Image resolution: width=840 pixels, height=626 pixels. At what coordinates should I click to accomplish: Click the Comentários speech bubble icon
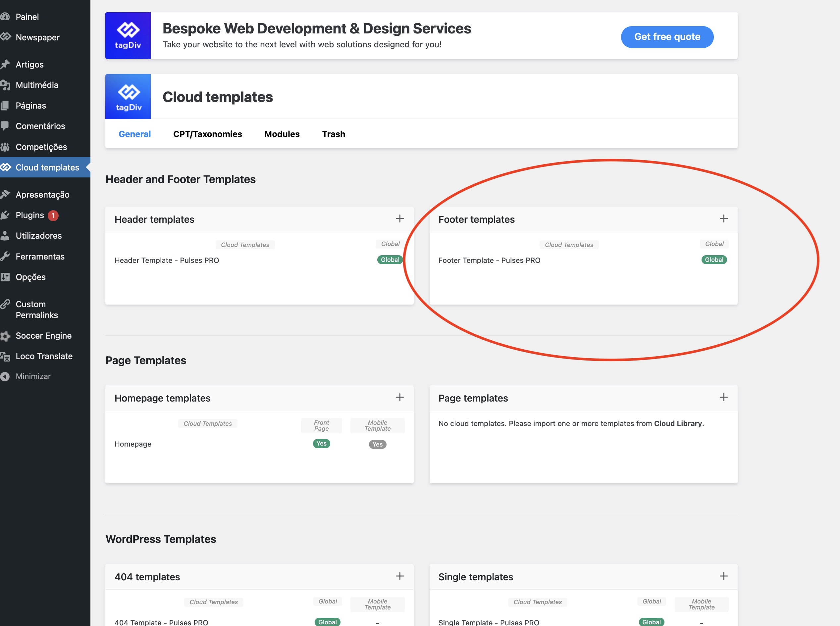[5, 126]
